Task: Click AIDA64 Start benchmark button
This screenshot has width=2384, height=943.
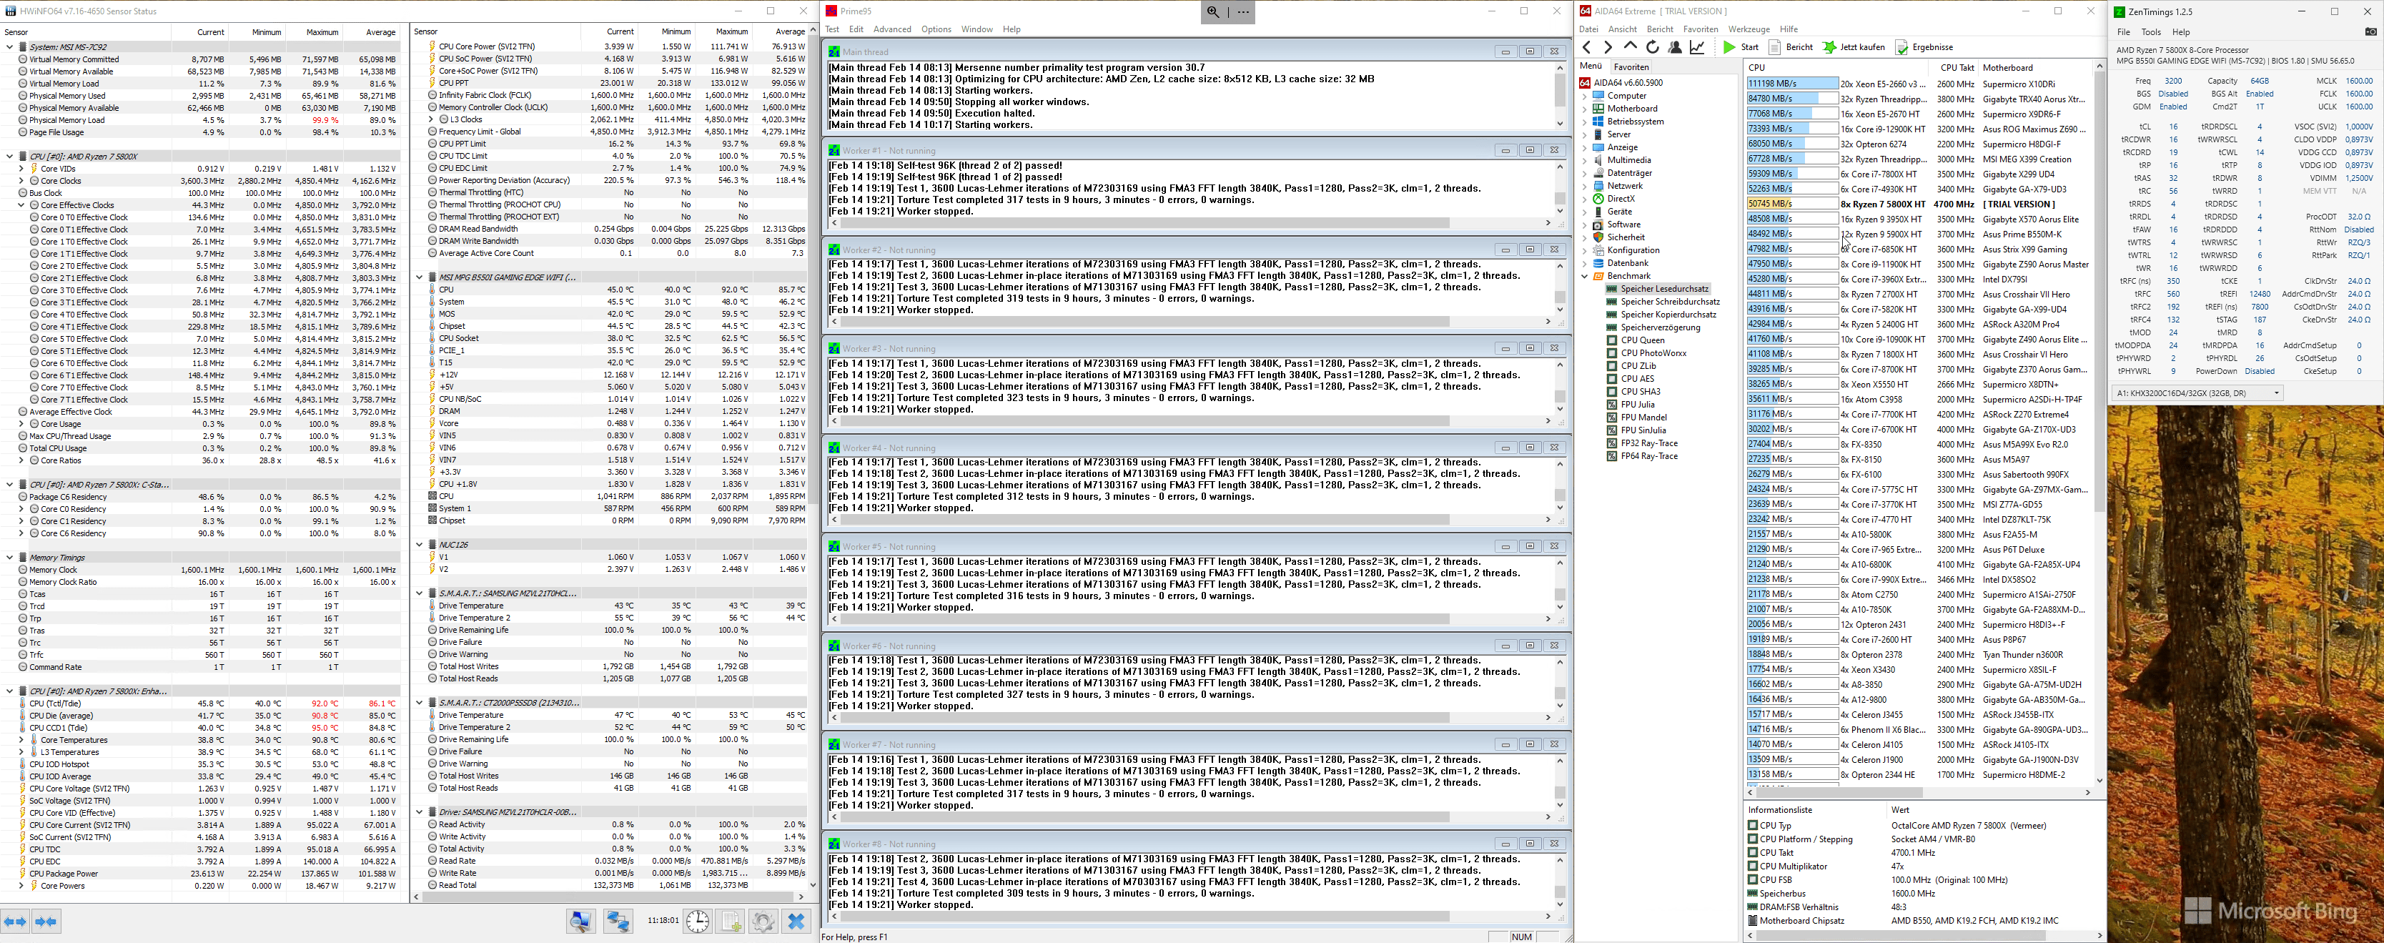Action: pyautogui.click(x=1741, y=47)
